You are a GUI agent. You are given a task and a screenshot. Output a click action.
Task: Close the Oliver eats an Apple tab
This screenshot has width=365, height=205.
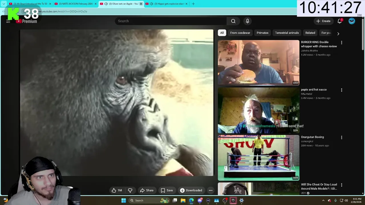[141, 4]
